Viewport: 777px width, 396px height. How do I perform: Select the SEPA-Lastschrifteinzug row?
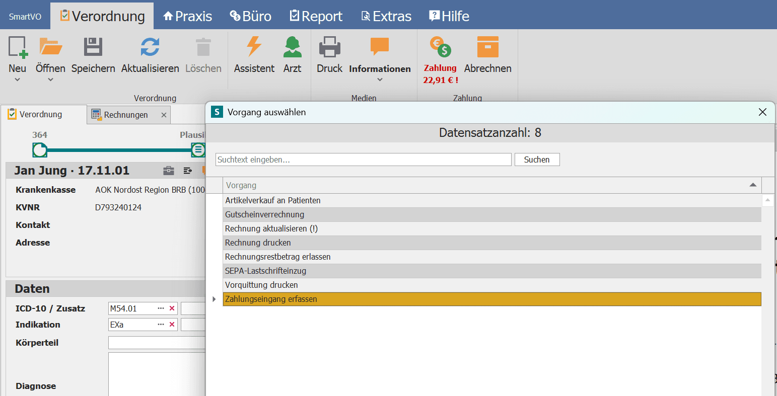click(492, 271)
